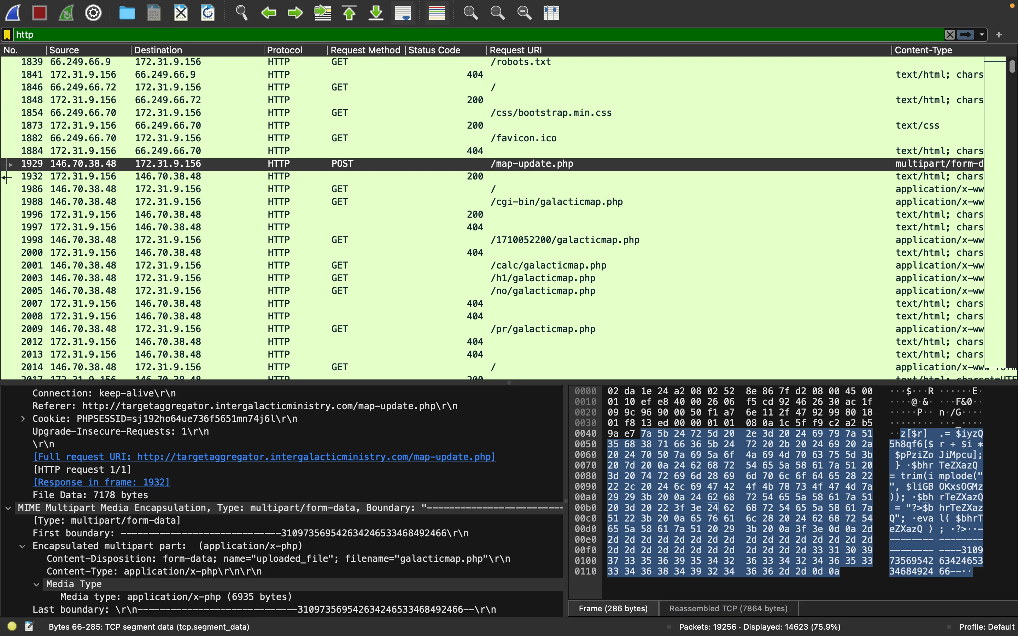Start capturing packets with the shark fin icon
Viewport: 1018px width, 636px height.
pos(13,13)
